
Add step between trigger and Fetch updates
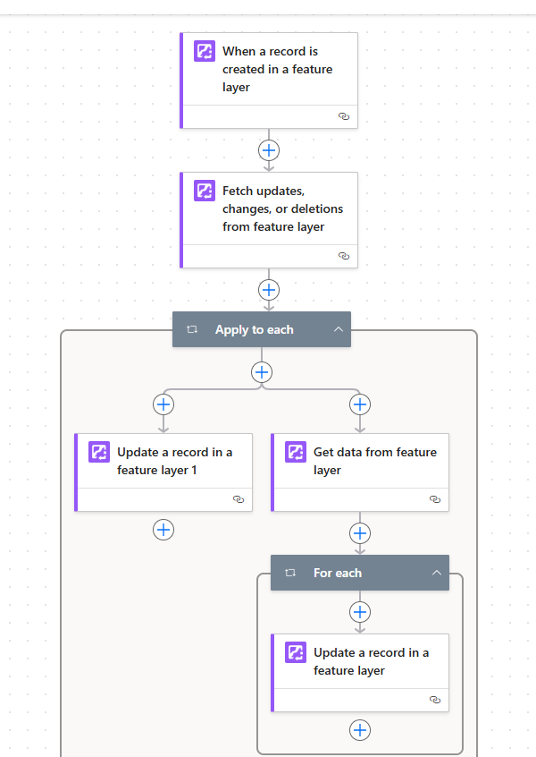coord(269,150)
